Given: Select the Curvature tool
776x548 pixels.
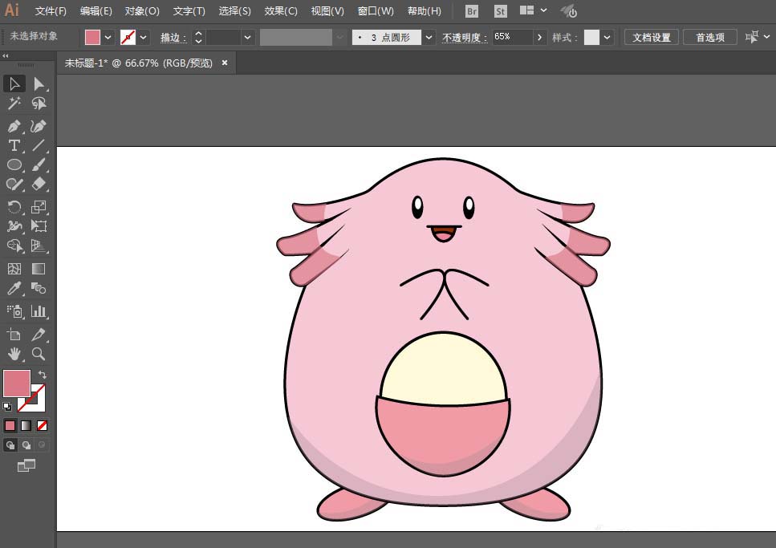Looking at the screenshot, I should (39, 126).
